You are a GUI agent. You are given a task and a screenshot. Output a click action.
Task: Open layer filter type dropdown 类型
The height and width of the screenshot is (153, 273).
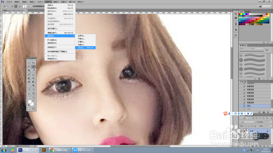pyautogui.click(x=244, y=118)
